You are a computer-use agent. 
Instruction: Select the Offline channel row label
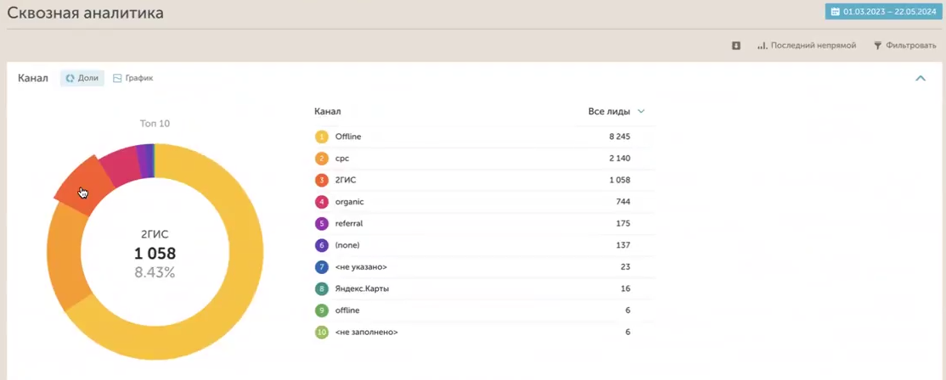tap(348, 137)
